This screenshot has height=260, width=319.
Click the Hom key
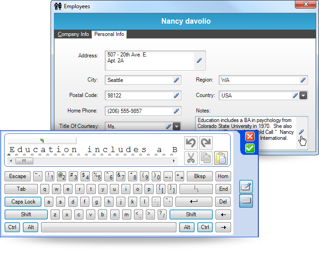223,176
